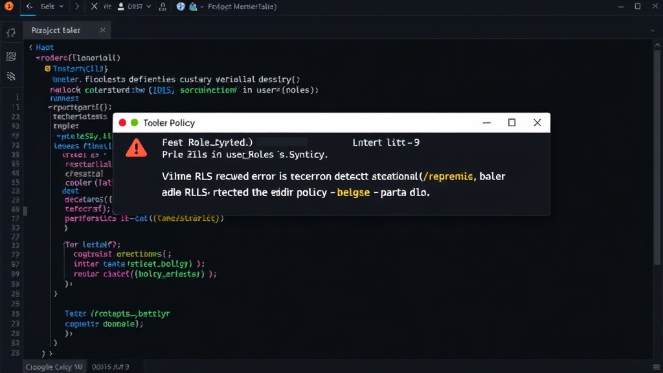The image size is (663, 373).
Task: Click the lock icon in the toolbar
Action: coord(163,6)
